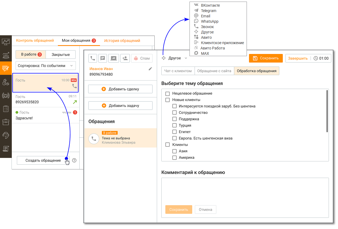Open the handshake laurel sidebar icon

coord(6,95)
